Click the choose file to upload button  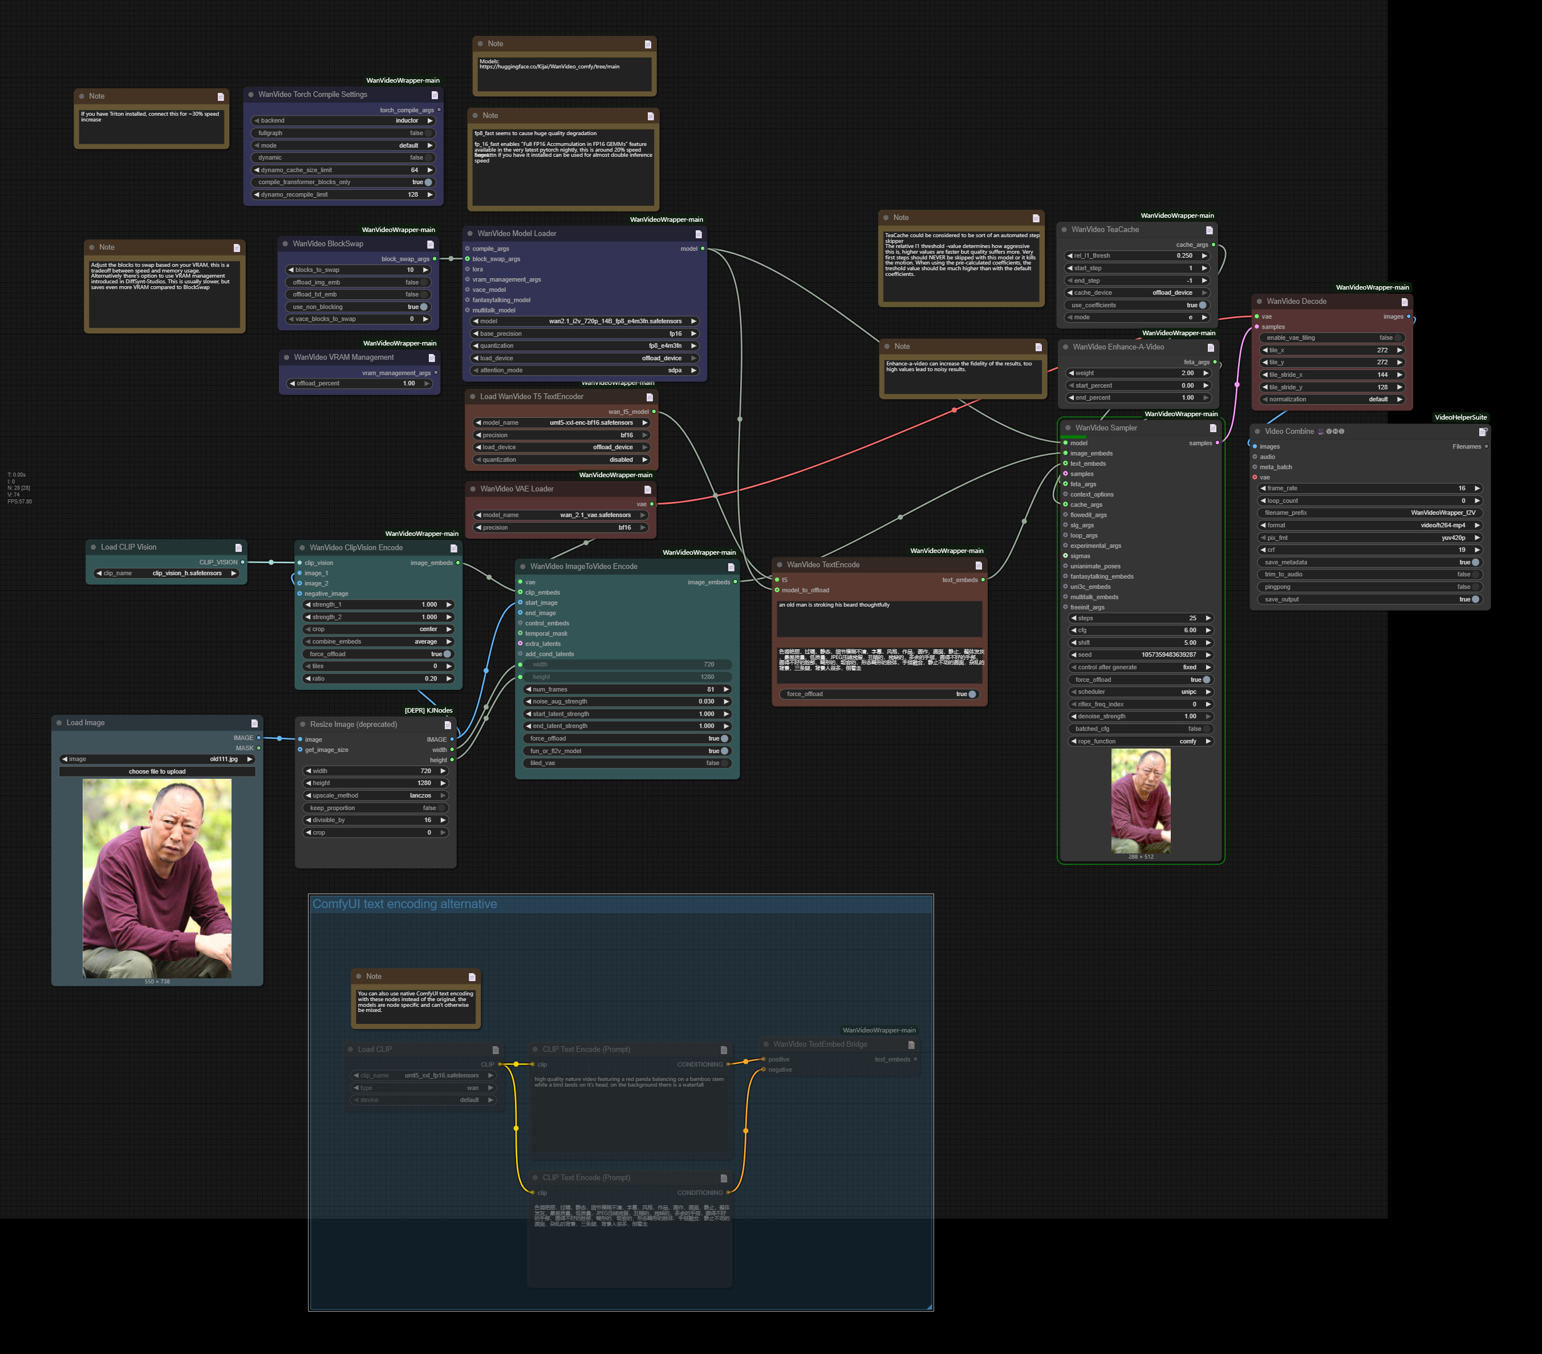(x=157, y=772)
